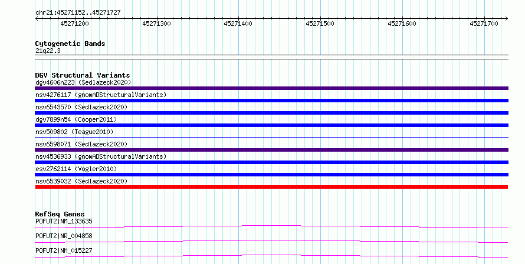Click blue bar under nsv6543570
Viewport: 525px width, 264px height.
(271, 113)
